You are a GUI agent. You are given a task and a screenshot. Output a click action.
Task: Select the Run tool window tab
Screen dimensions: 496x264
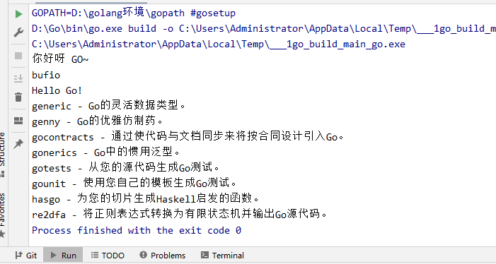point(64,255)
